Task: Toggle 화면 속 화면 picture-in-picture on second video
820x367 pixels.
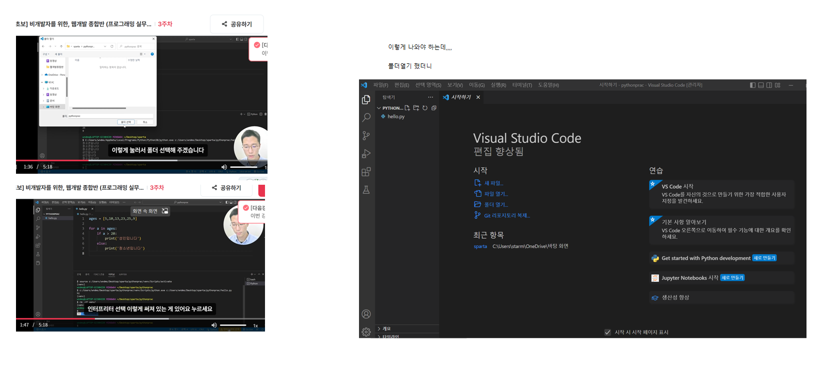Action: click(150, 211)
